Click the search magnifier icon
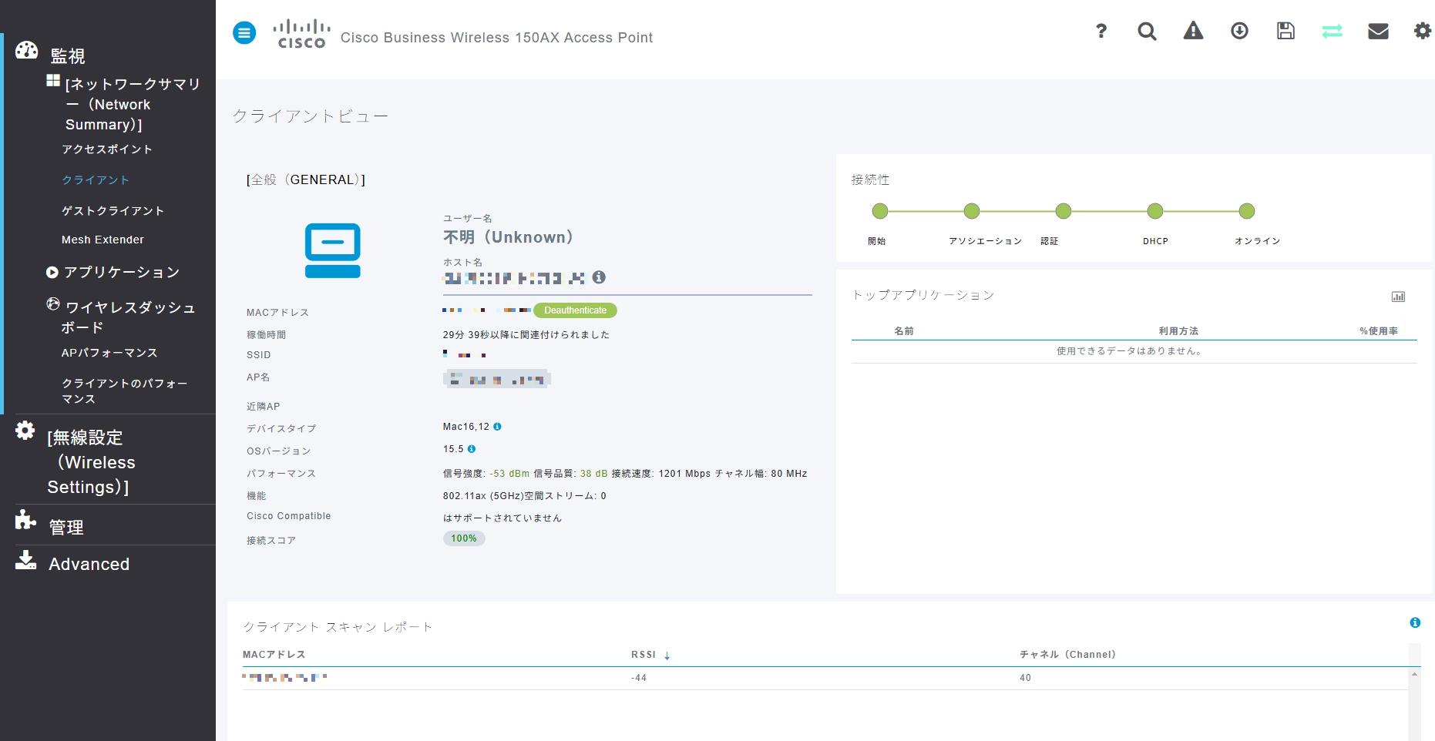 [1147, 31]
